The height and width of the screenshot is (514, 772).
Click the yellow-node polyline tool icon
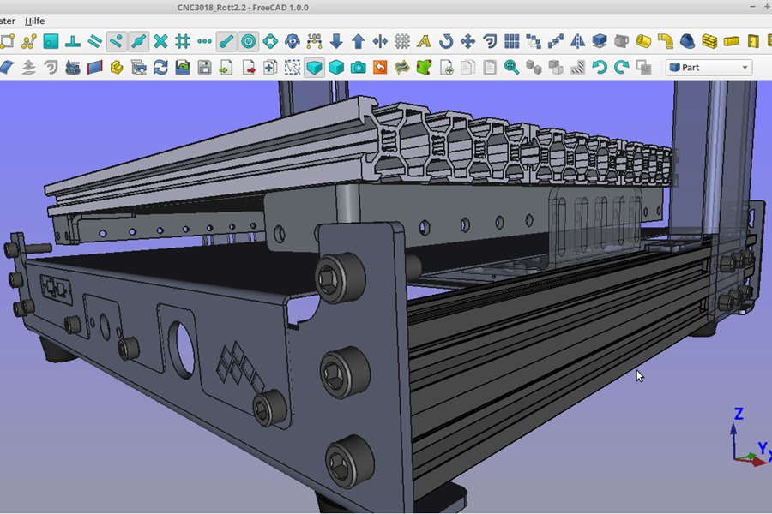(x=29, y=41)
